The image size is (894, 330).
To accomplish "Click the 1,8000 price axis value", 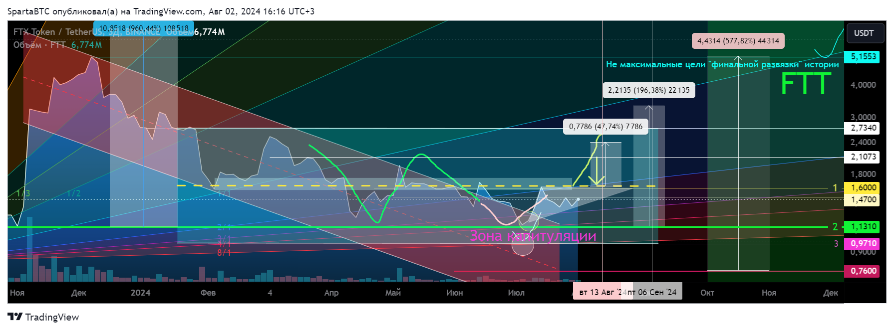I will (x=863, y=174).
